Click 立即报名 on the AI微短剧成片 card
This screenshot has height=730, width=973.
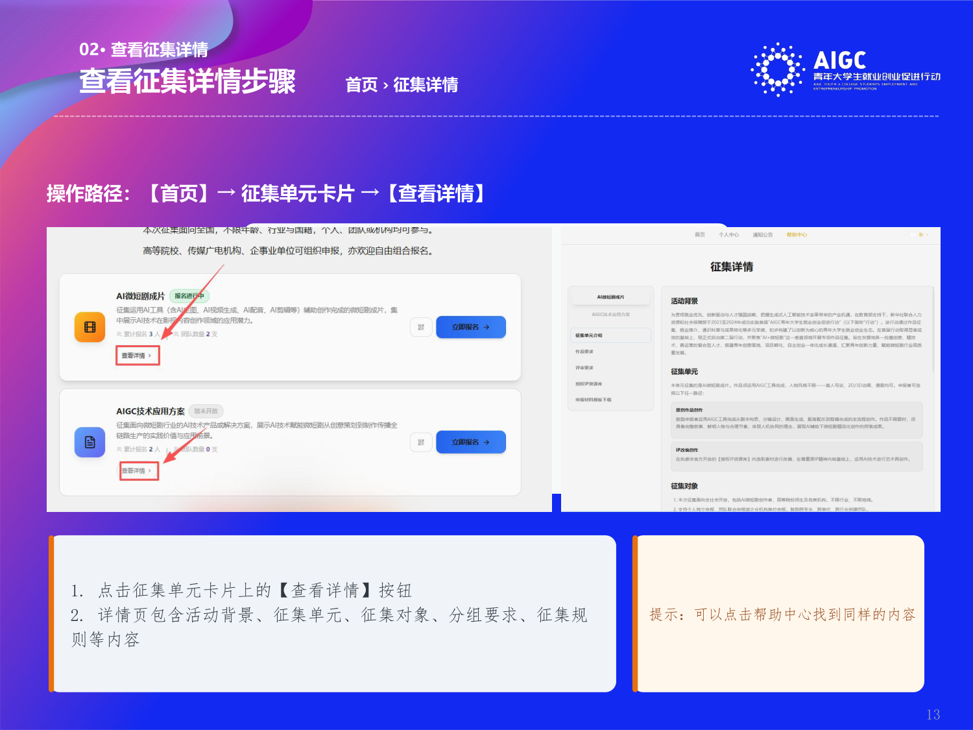click(470, 327)
